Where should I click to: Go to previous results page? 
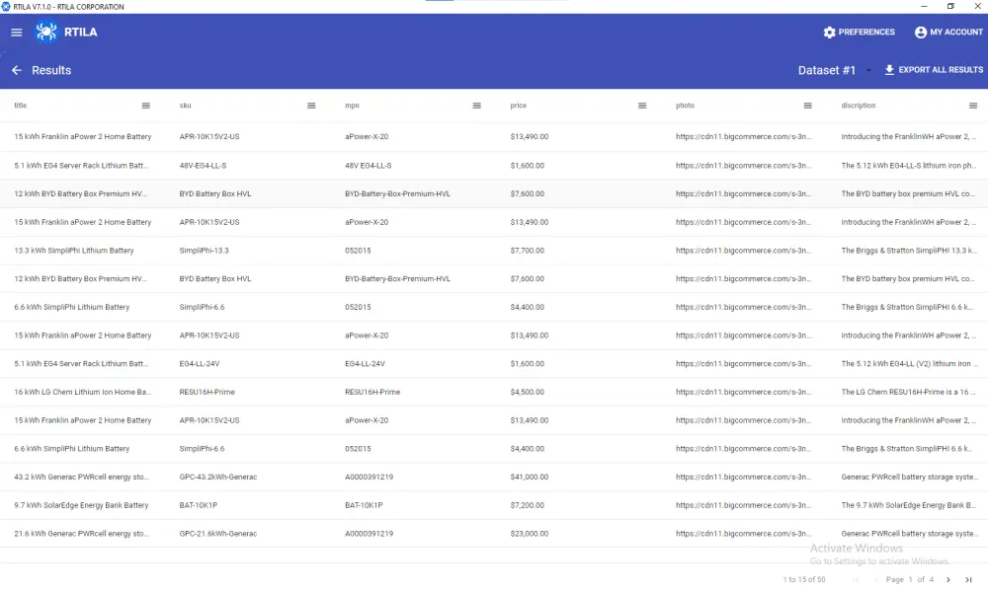pyautogui.click(x=875, y=580)
